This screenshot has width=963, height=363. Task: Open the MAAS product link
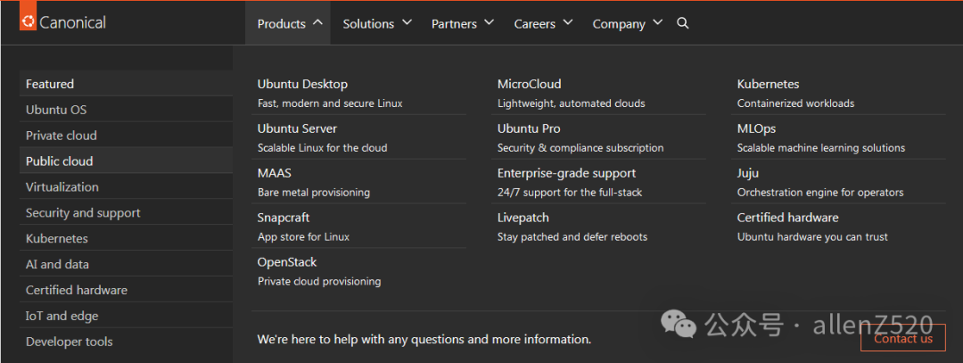click(275, 173)
